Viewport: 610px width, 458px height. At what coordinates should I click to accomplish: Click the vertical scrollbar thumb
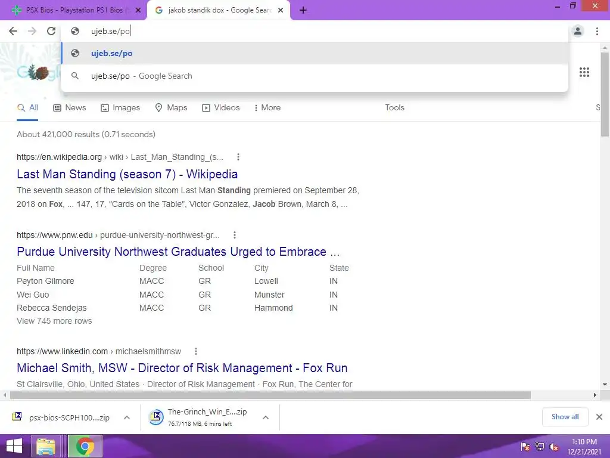coord(605,94)
